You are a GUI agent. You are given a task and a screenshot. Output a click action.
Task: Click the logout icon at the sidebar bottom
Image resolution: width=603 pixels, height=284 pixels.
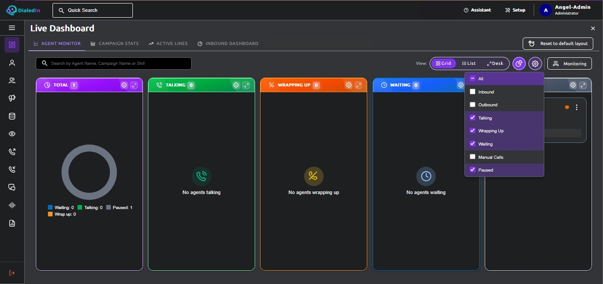12,273
